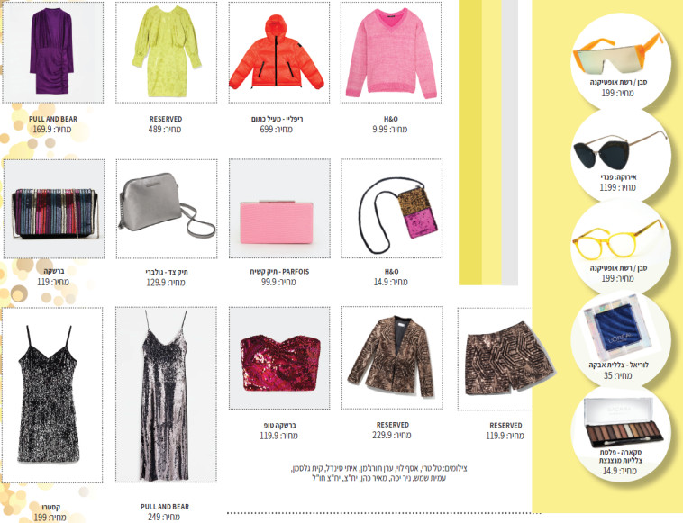Image resolution: width=683 pixels, height=523 pixels.
Task: Select the lime green Reserved dress
Action: 166,52
